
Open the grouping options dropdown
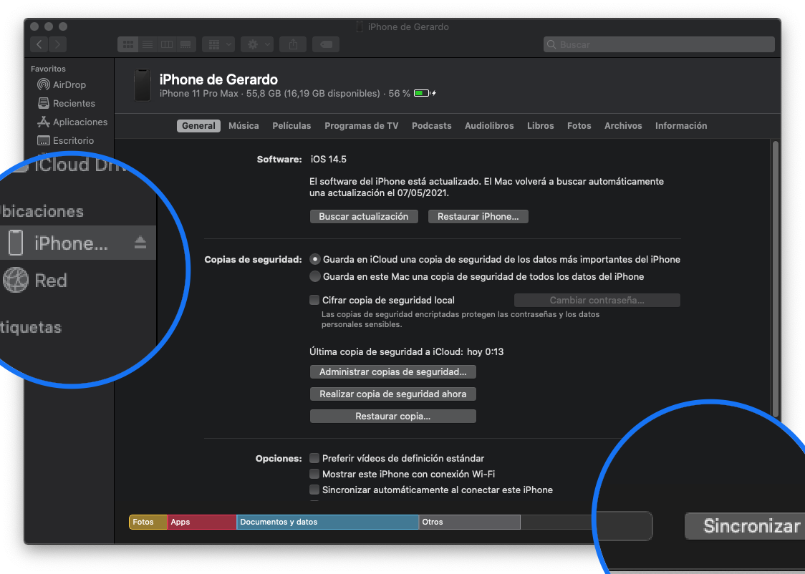pos(218,44)
